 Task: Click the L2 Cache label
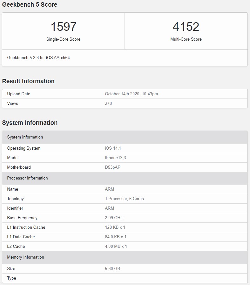(x=16, y=247)
